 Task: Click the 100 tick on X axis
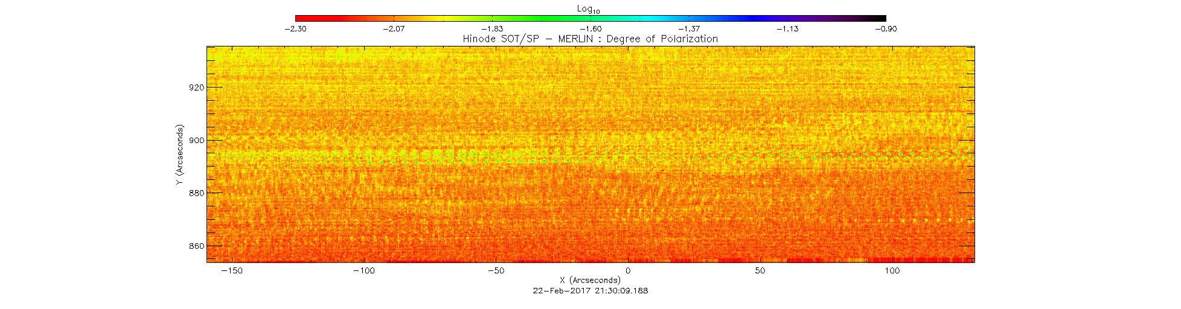[x=892, y=270]
